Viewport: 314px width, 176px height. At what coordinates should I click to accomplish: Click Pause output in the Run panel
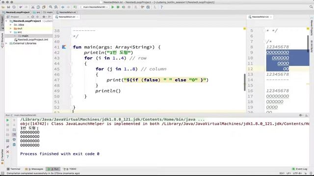[x=8, y=130]
